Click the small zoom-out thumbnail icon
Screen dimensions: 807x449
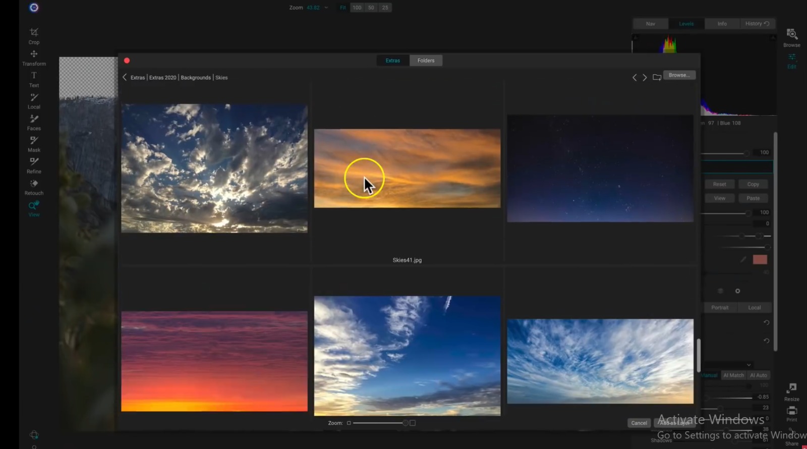click(x=349, y=423)
